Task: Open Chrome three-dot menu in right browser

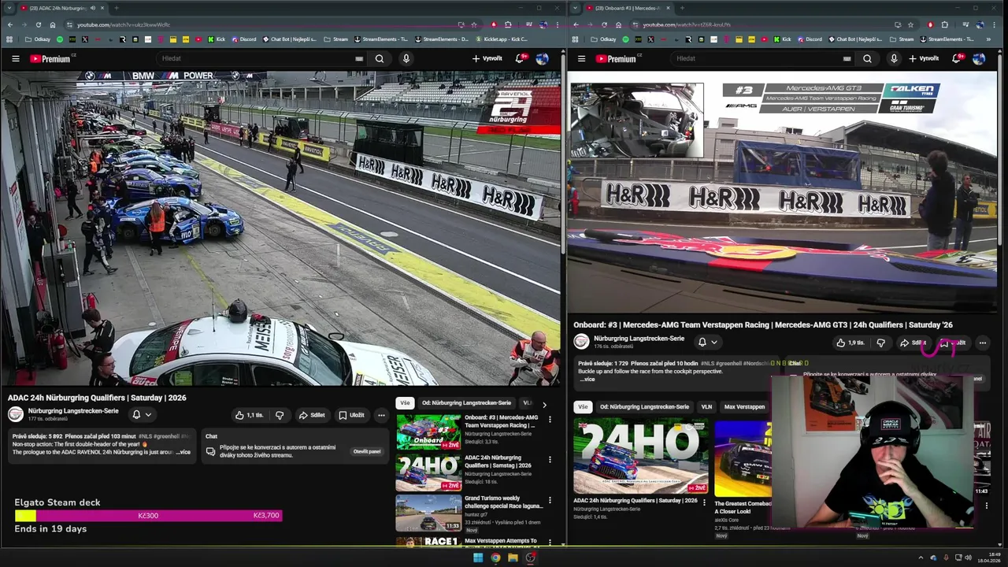Action: coord(995,24)
